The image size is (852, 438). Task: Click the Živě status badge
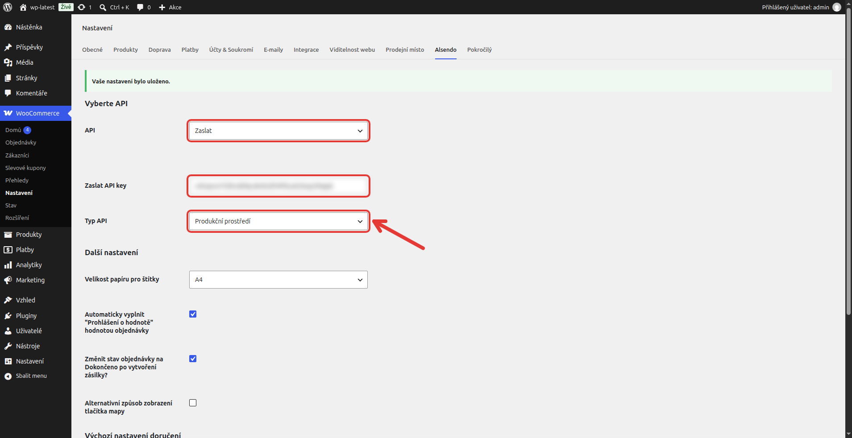tap(66, 7)
